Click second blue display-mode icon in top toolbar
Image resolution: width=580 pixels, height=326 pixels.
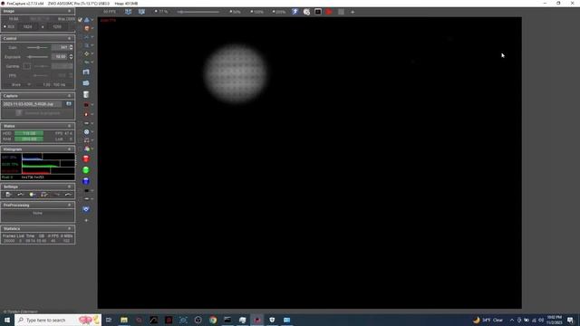tap(141, 12)
